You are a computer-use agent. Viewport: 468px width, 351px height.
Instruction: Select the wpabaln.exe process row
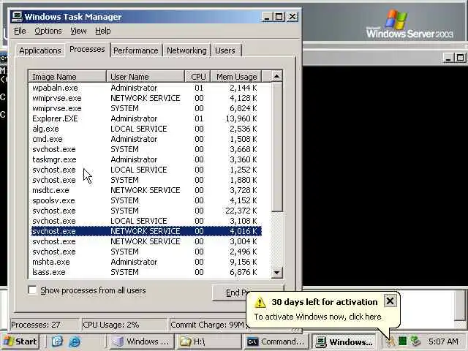(146, 88)
